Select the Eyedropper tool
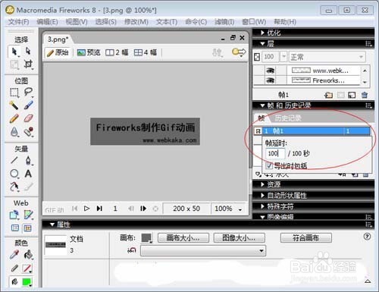 14,255
